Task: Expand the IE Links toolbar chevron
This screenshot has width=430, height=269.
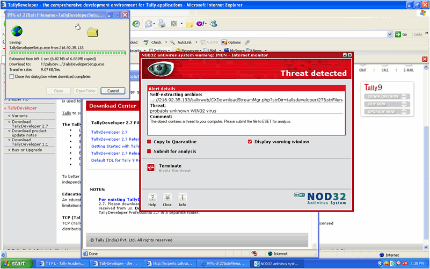Action: [x=426, y=33]
